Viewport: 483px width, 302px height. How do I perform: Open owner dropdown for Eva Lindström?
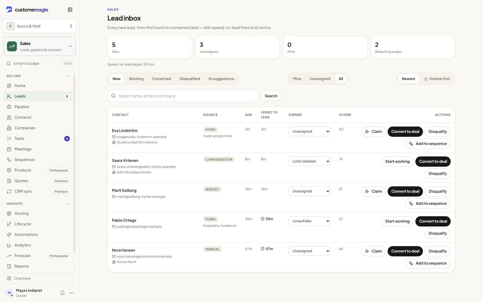click(309, 131)
